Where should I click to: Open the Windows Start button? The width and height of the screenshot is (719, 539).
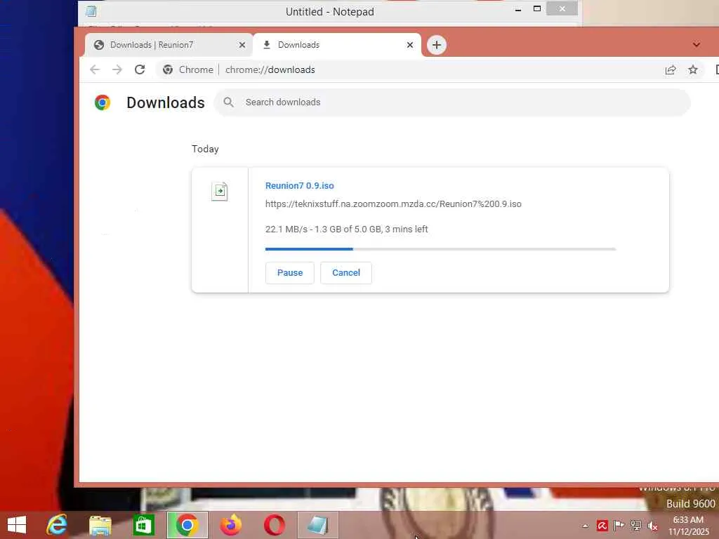(x=17, y=525)
